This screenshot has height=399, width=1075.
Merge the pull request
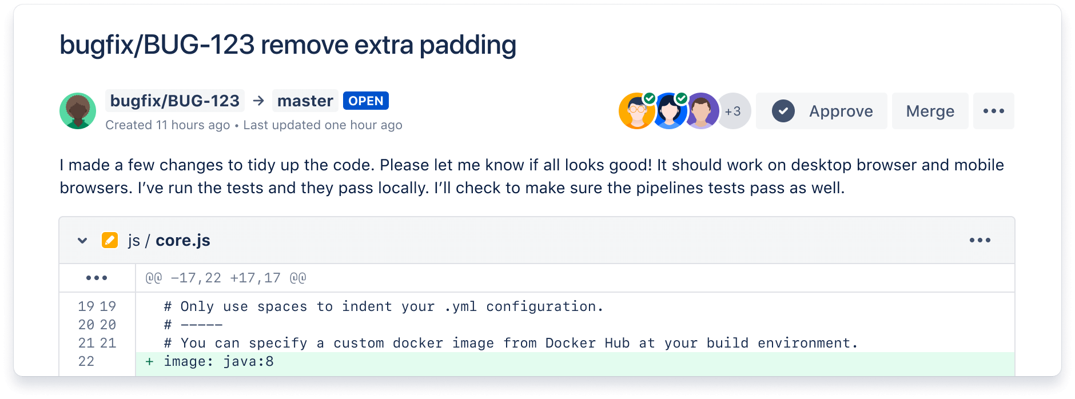930,111
